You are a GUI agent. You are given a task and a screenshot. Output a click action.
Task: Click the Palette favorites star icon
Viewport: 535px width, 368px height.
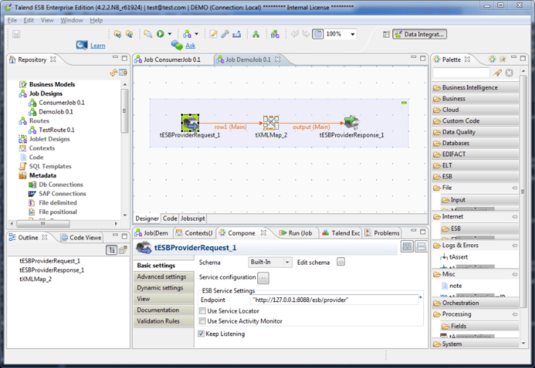[x=502, y=59]
